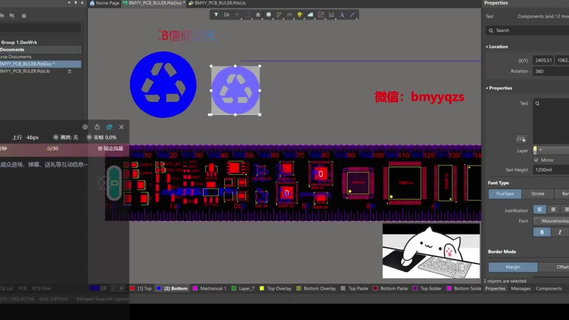
Task: Select the place via tool
Action: pos(300,15)
